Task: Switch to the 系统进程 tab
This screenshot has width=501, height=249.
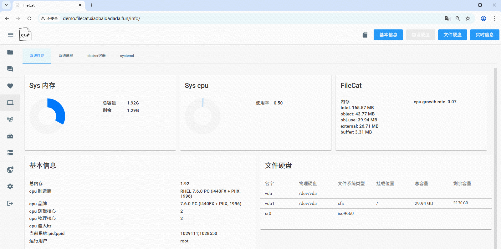Action: click(x=66, y=56)
